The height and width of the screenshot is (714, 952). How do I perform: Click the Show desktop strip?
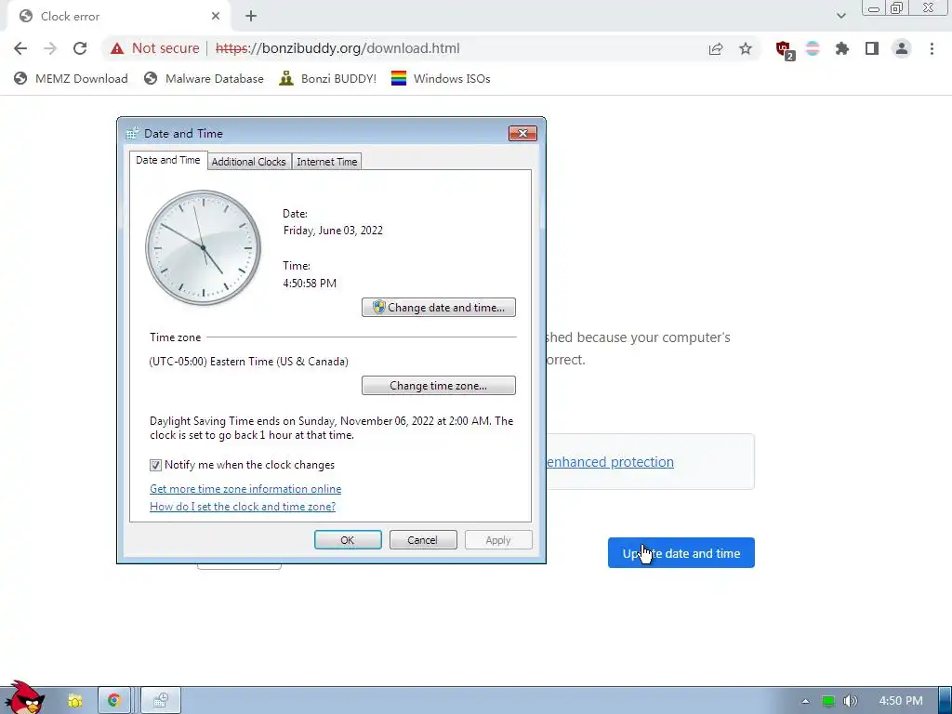(x=945, y=701)
